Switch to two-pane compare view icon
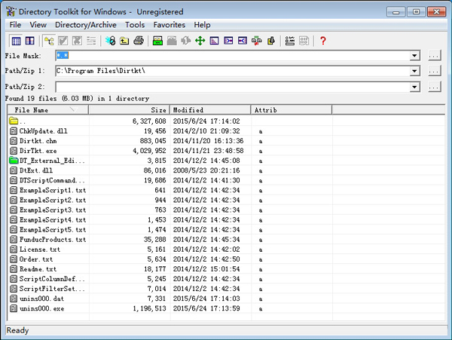Image resolution: width=452 pixels, height=340 pixels. [x=30, y=41]
